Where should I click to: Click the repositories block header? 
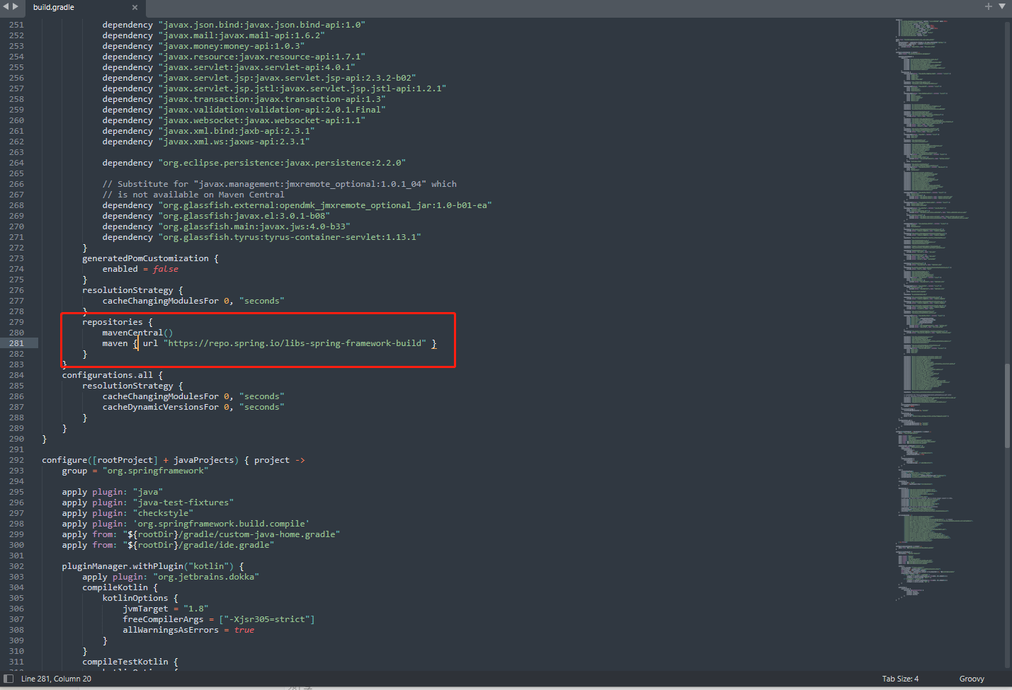[x=118, y=322]
